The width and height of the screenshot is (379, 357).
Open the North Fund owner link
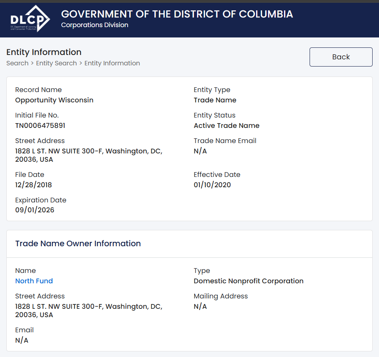[x=34, y=281]
